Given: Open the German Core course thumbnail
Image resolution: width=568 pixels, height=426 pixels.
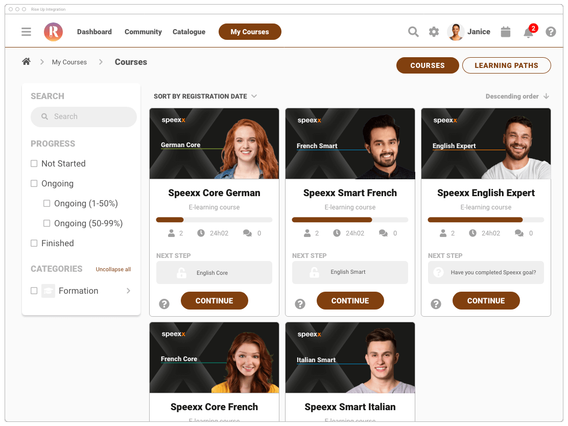Looking at the screenshot, I should [x=214, y=144].
